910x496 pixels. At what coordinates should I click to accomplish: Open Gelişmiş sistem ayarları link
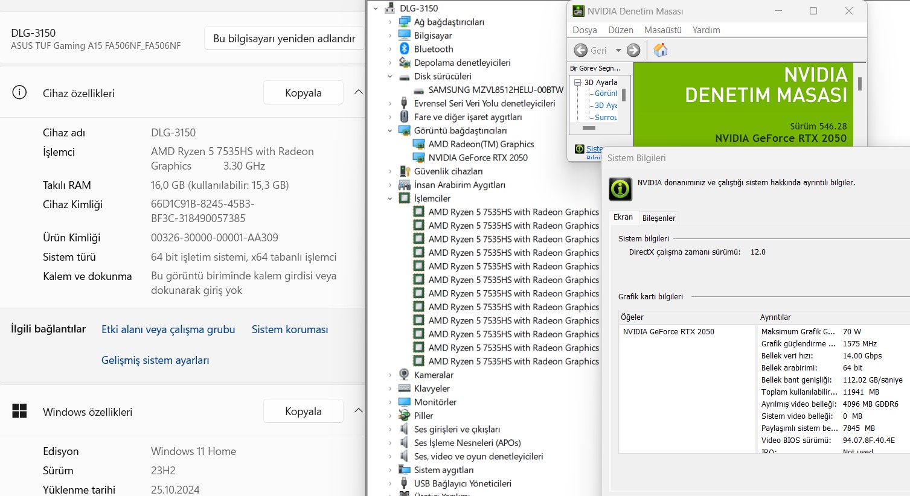(x=155, y=360)
